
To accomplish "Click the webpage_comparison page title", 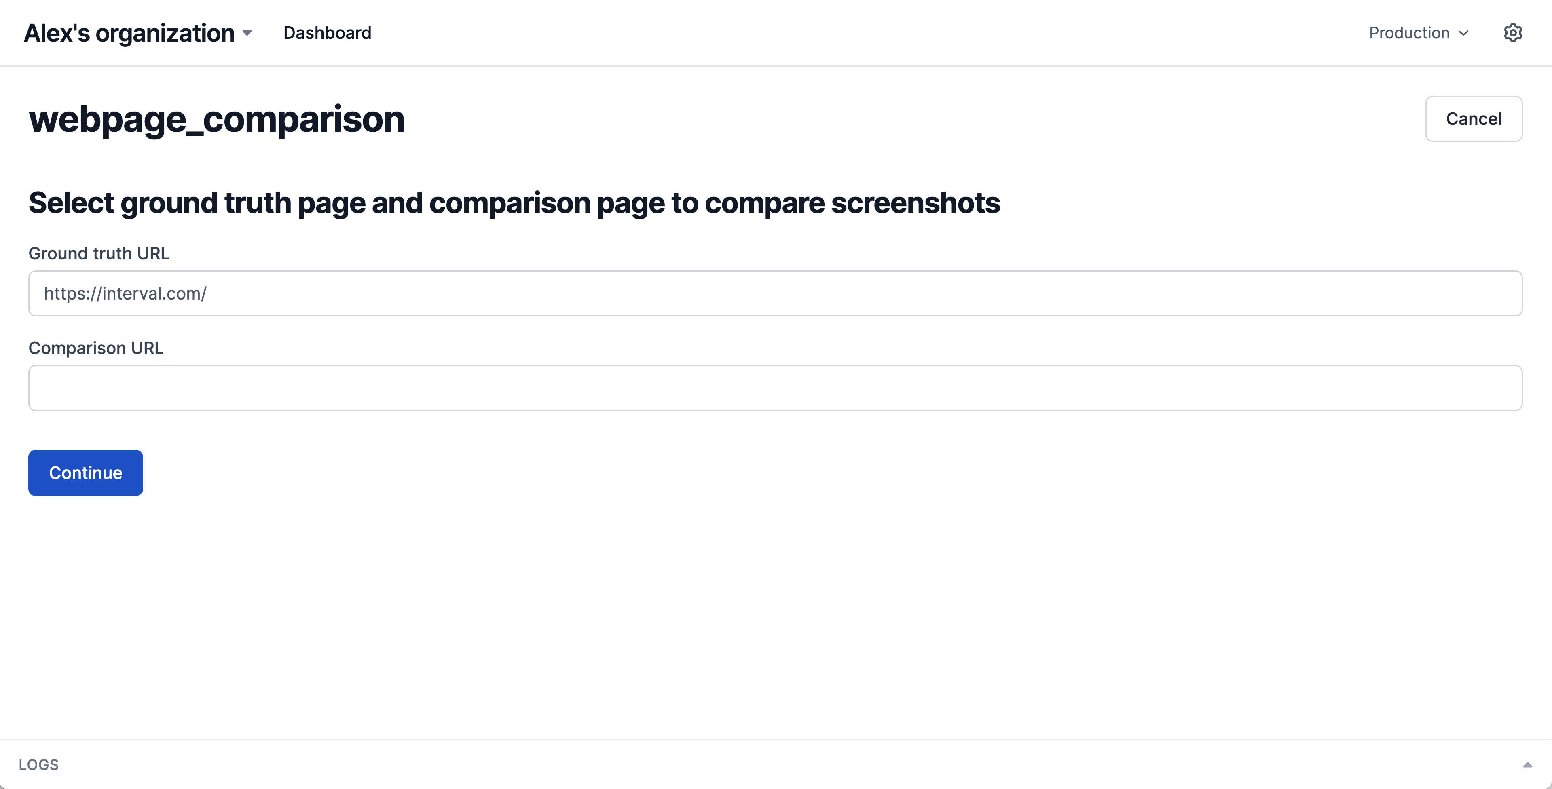I will click(x=216, y=119).
